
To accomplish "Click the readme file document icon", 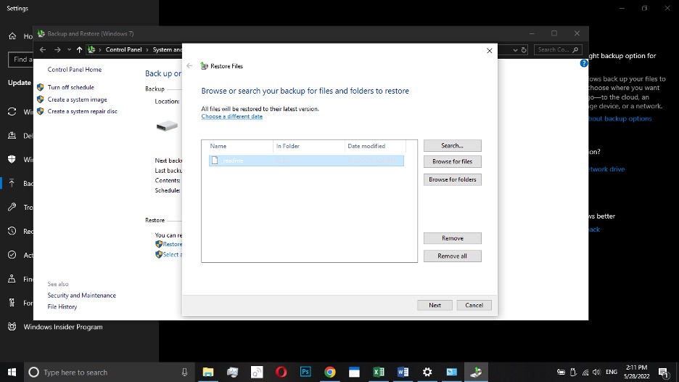I will tap(214, 160).
